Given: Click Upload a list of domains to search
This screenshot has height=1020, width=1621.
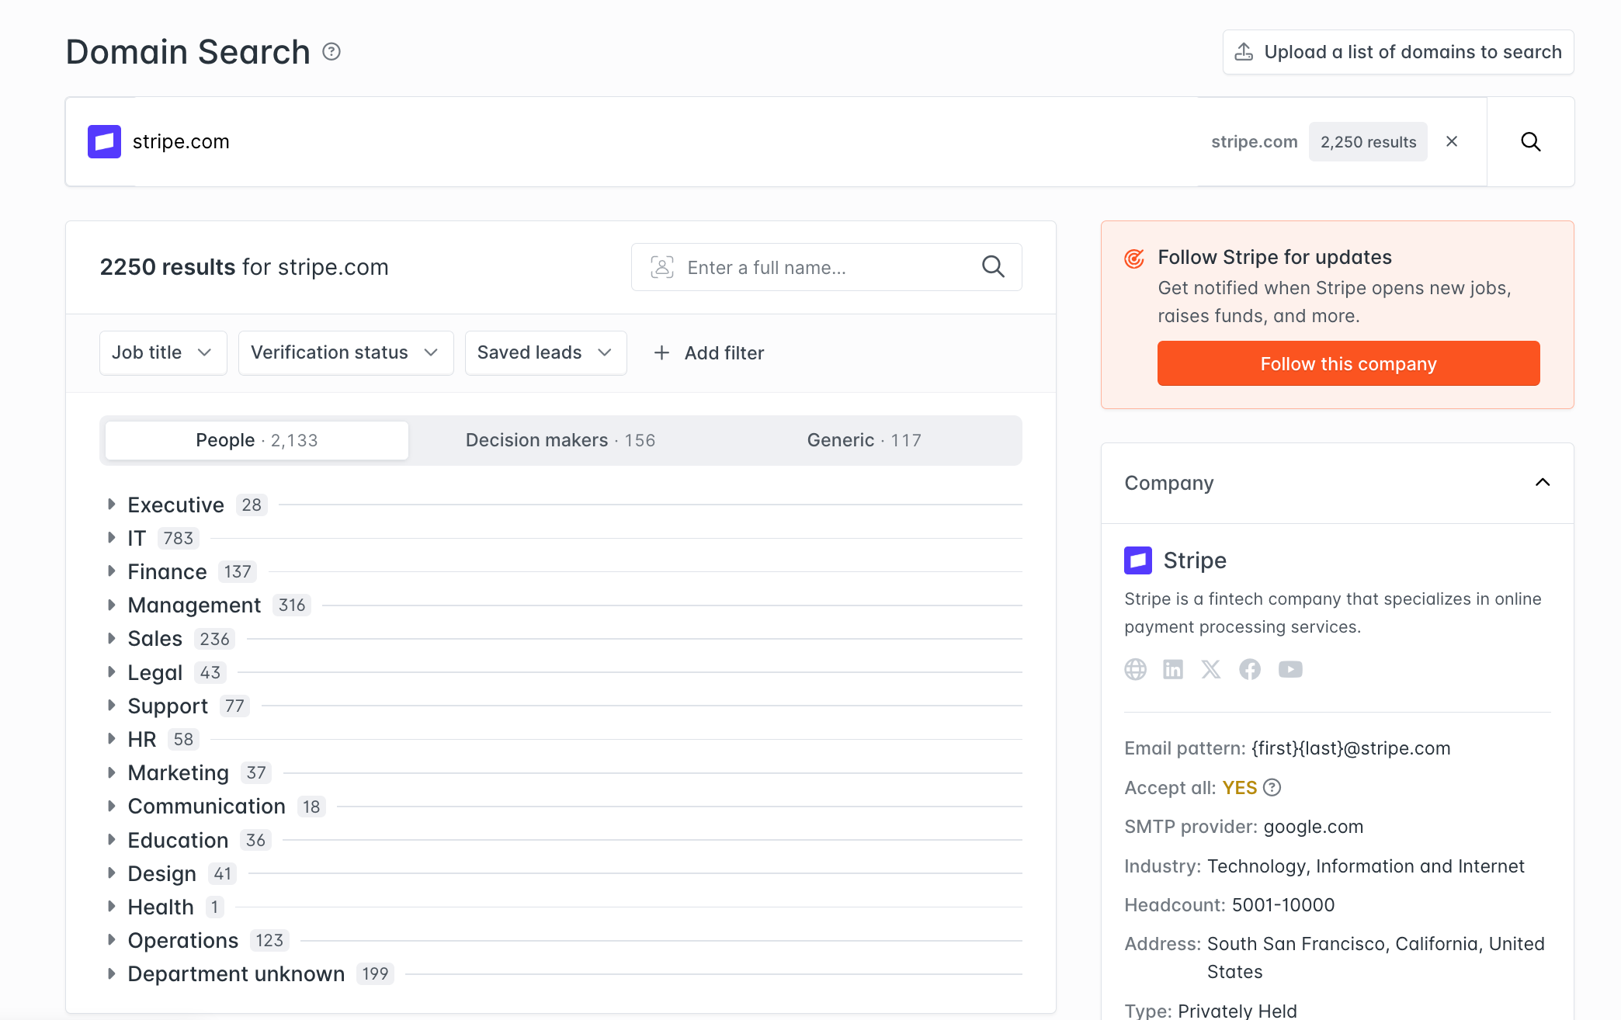Looking at the screenshot, I should [1398, 52].
